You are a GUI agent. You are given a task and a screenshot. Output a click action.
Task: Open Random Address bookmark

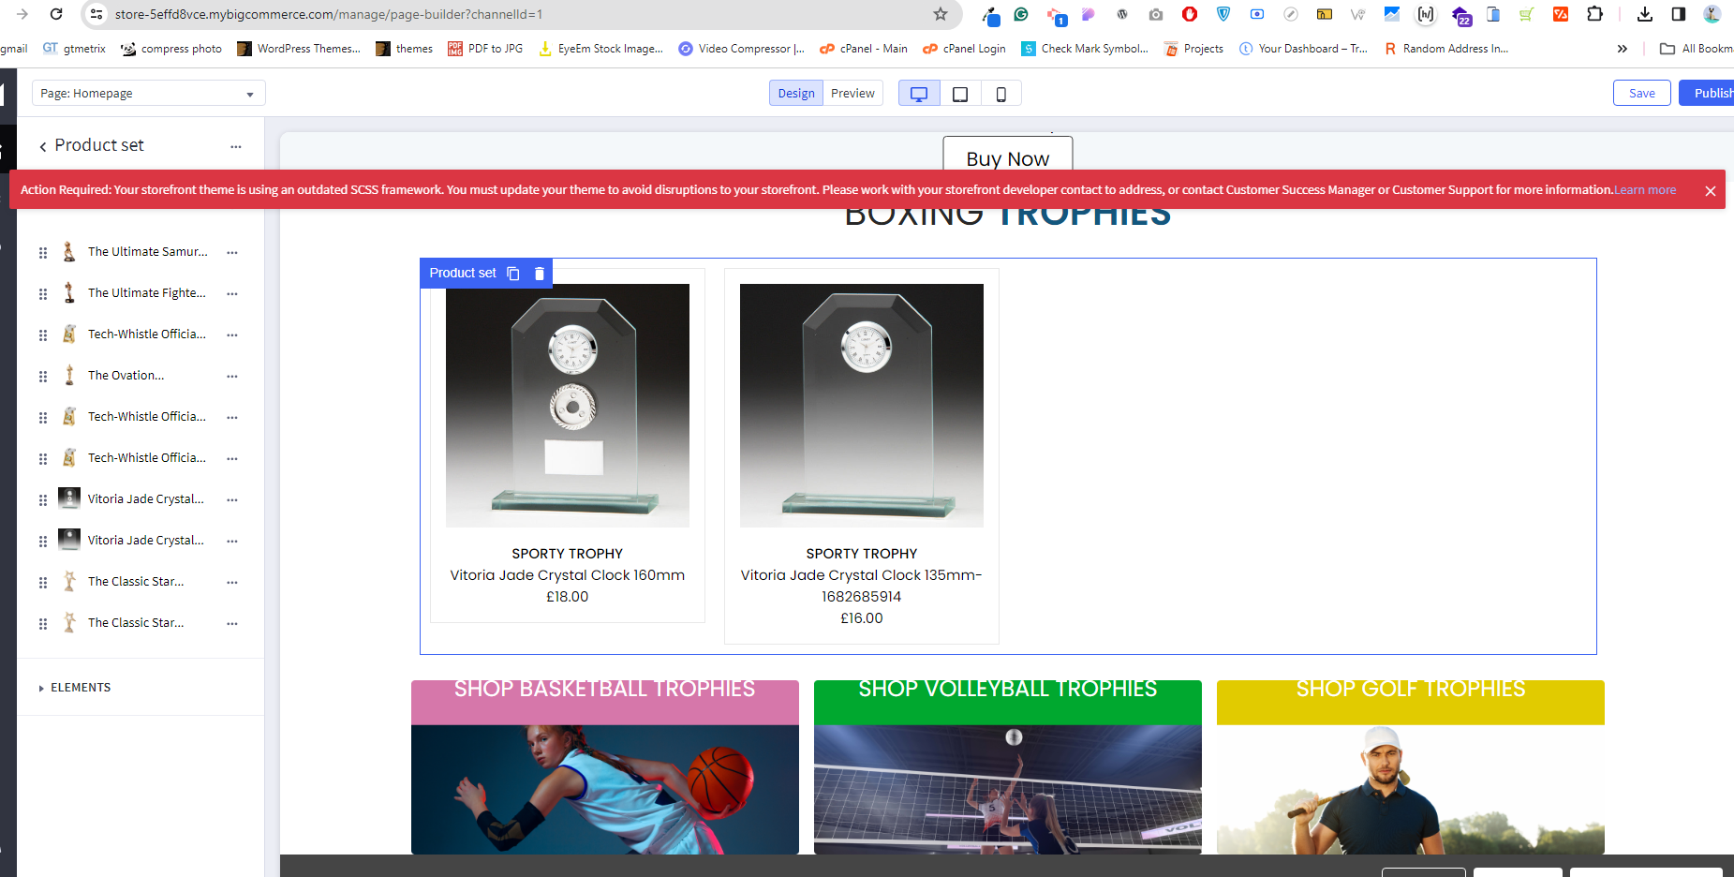click(x=1446, y=49)
